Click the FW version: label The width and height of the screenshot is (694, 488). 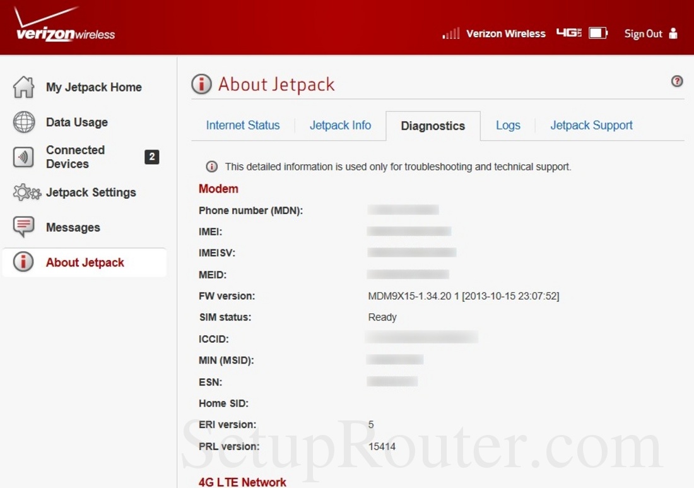click(x=226, y=296)
